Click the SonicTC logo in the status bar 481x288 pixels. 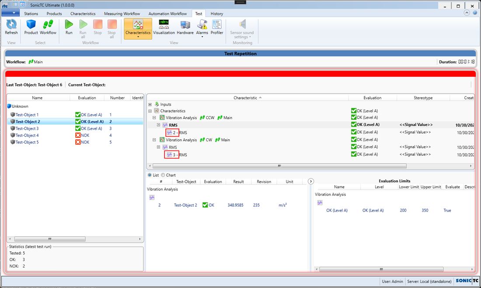point(467,281)
